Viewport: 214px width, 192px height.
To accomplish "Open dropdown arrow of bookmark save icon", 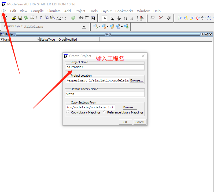I will (122, 27).
